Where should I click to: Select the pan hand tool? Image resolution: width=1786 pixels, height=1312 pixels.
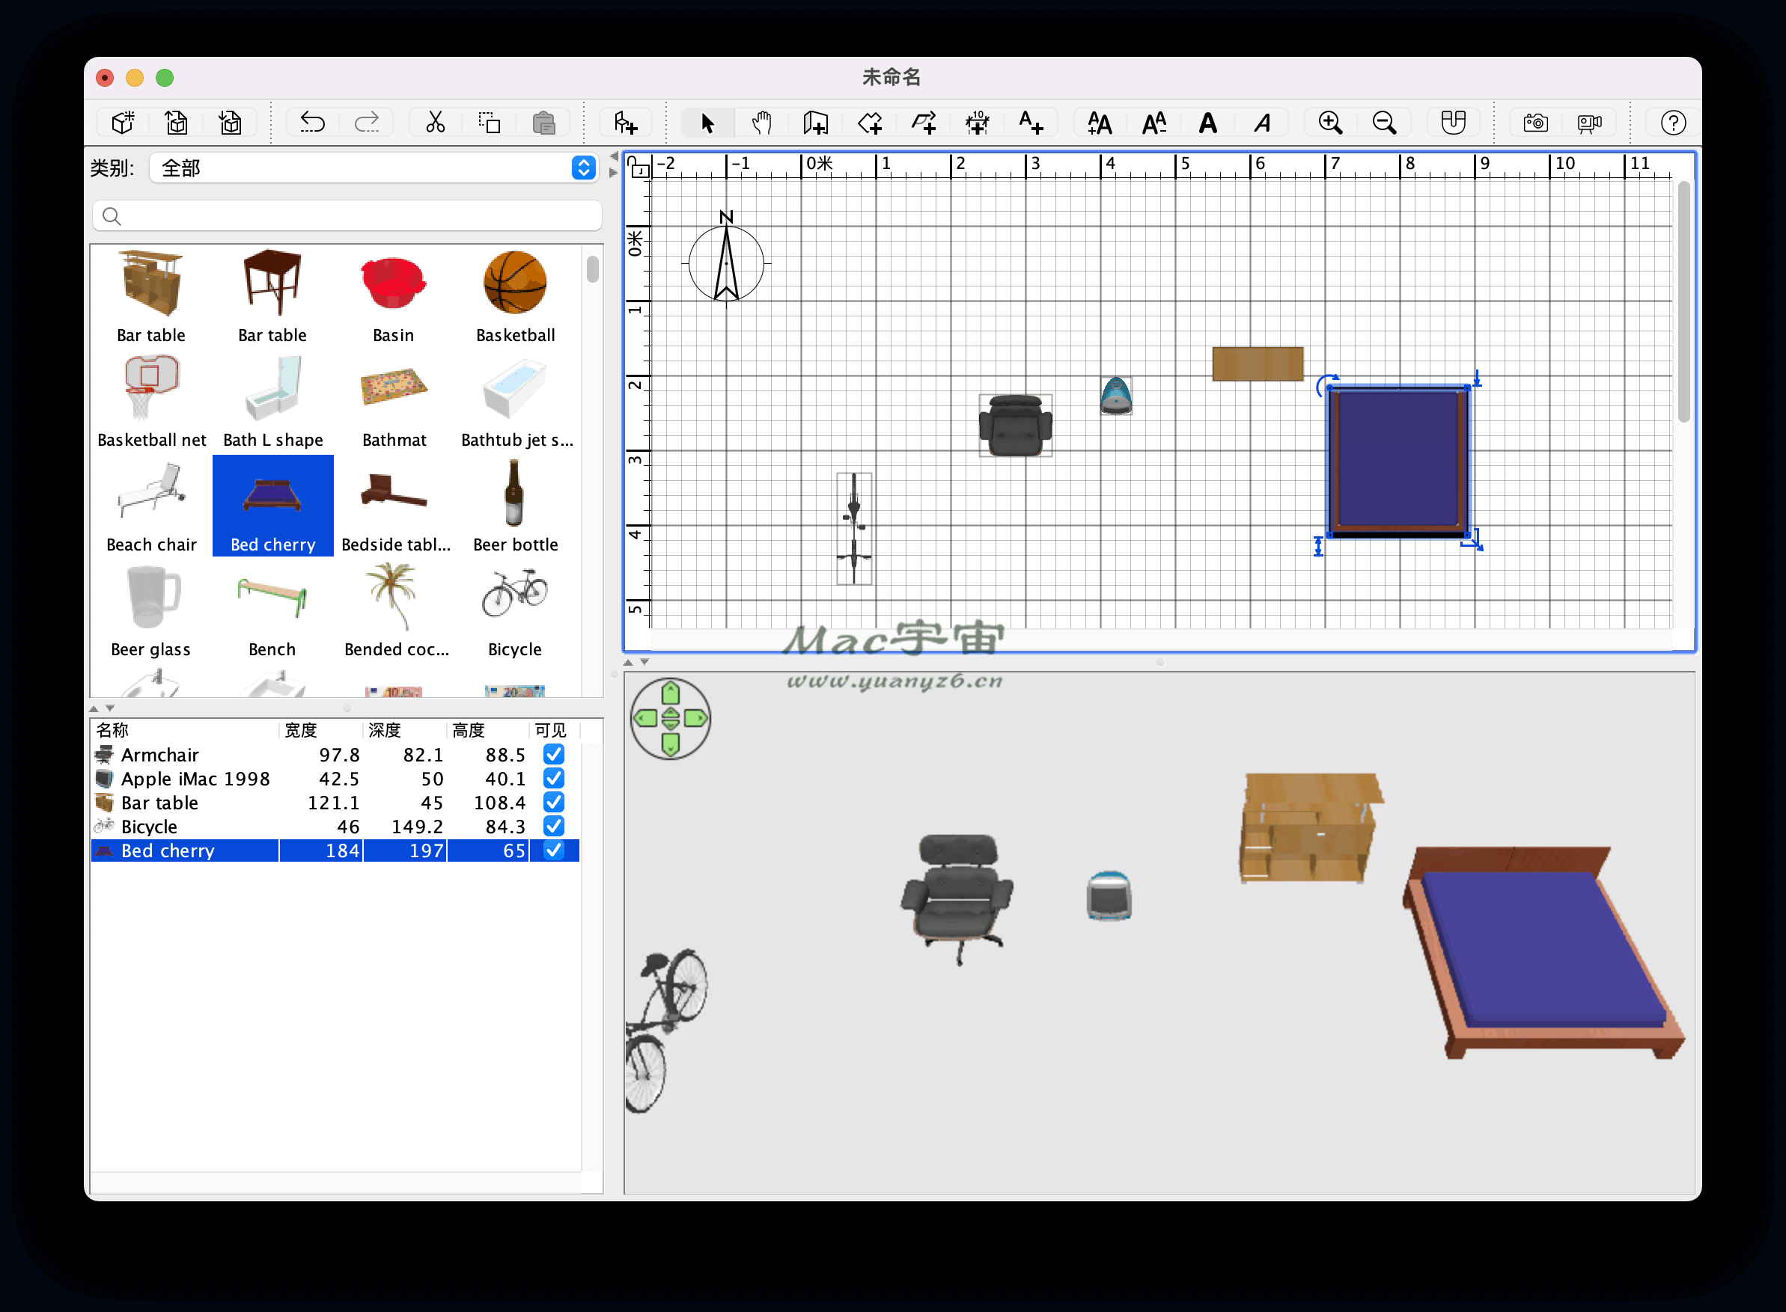761,123
